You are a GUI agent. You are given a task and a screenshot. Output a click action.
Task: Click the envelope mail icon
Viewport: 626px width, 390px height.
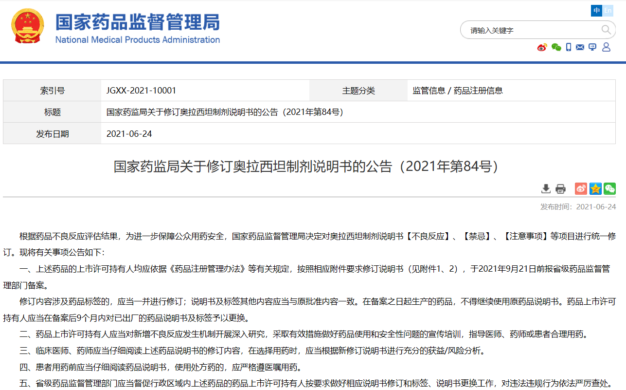coord(580,47)
